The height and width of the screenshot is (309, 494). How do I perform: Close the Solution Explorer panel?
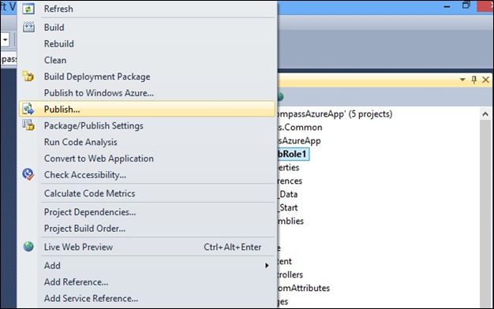click(x=485, y=80)
